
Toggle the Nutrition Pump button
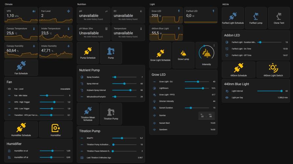[x=111, y=53]
